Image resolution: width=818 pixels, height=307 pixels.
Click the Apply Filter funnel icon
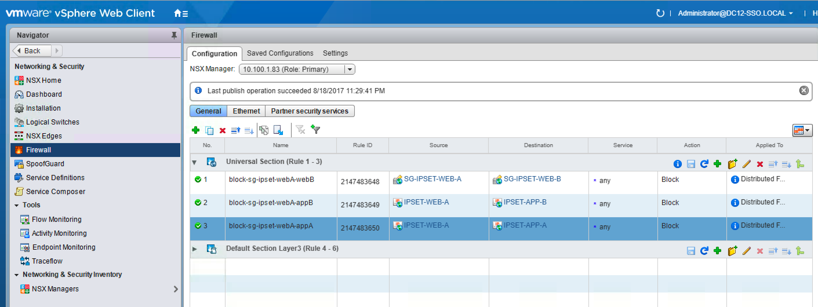tap(315, 129)
